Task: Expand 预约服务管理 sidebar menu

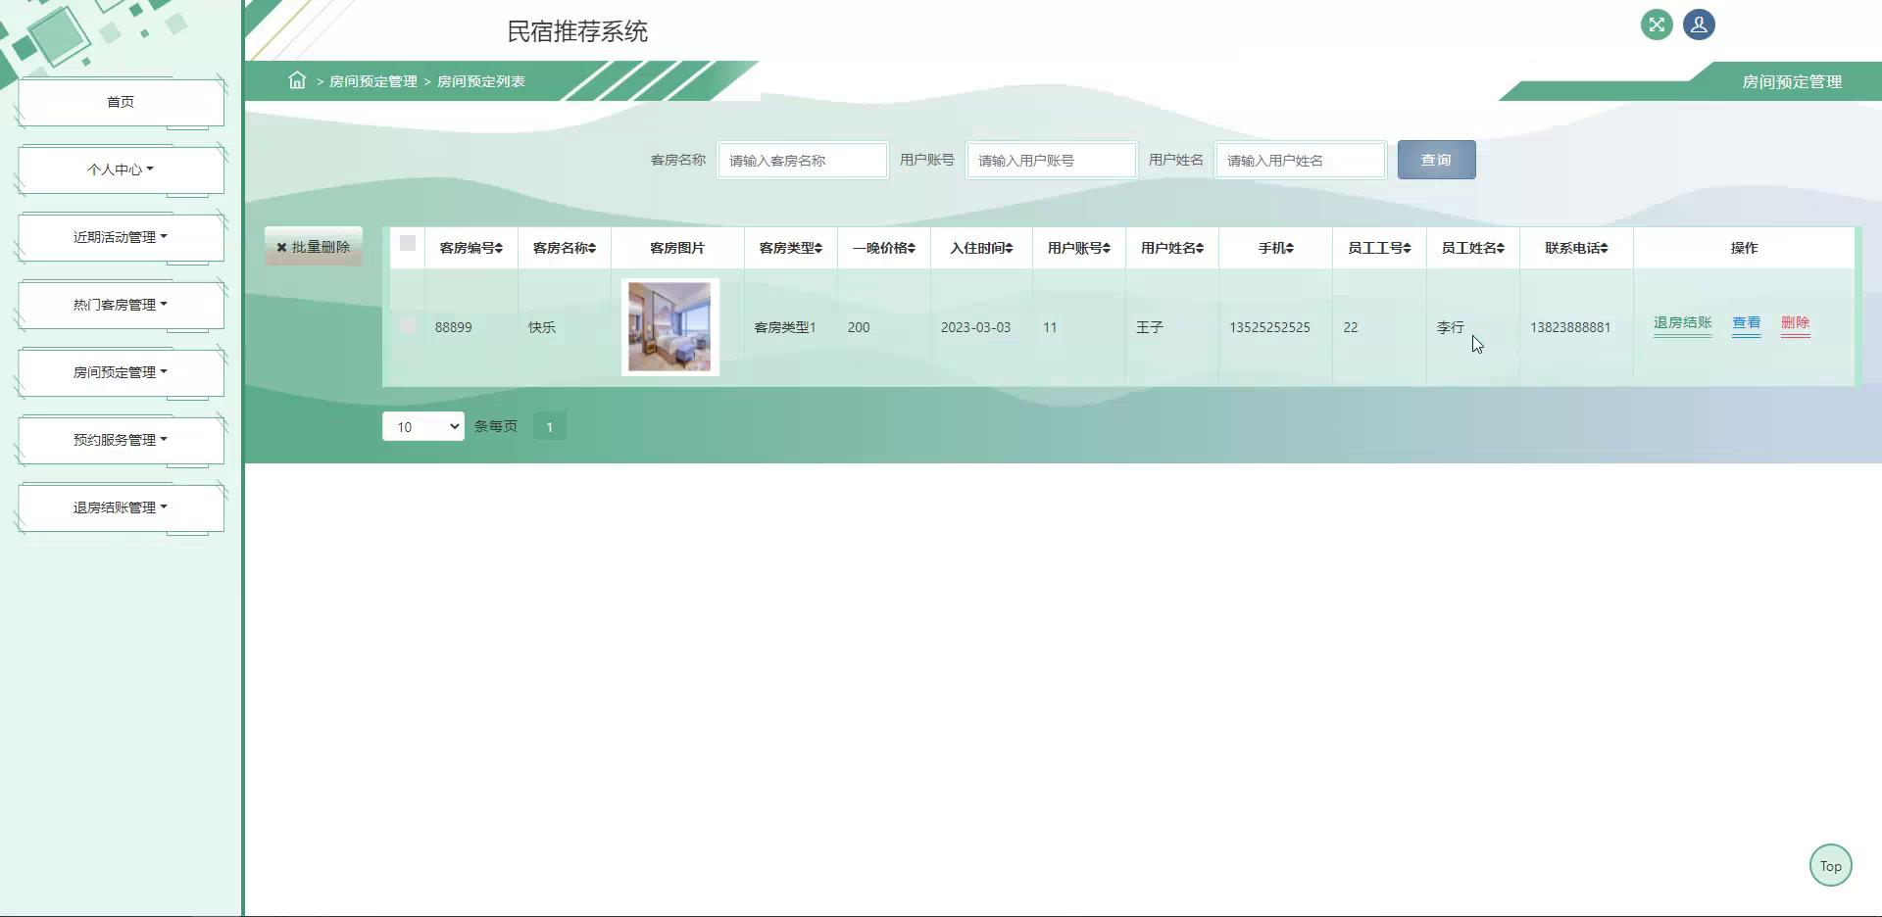Action: (121, 440)
